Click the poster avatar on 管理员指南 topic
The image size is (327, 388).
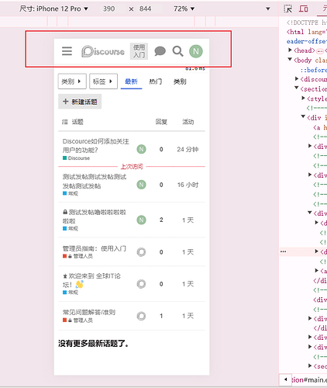click(x=141, y=252)
